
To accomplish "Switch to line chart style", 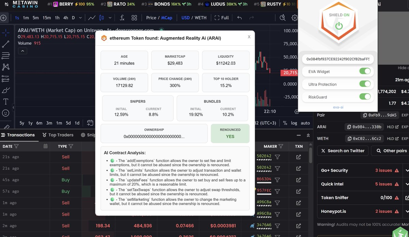I will click(x=91, y=18).
